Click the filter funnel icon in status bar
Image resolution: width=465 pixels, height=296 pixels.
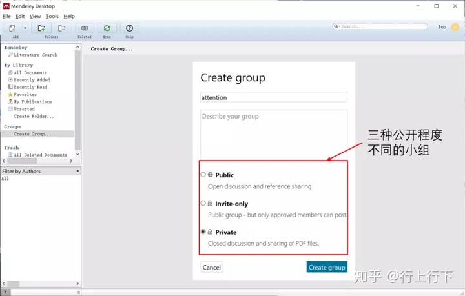(x=5, y=292)
